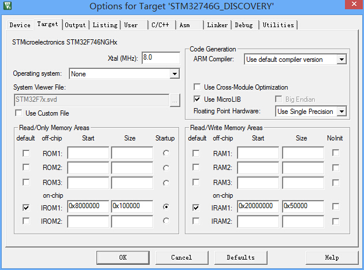Viewport: 364px width, 270px height.
Task: Click the IRAM1 Size field
Action: tap(303, 206)
